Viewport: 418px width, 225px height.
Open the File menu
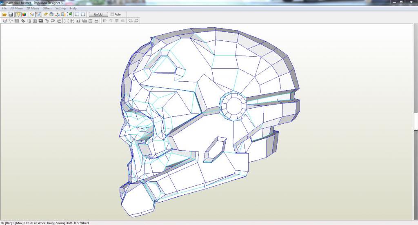(4, 8)
